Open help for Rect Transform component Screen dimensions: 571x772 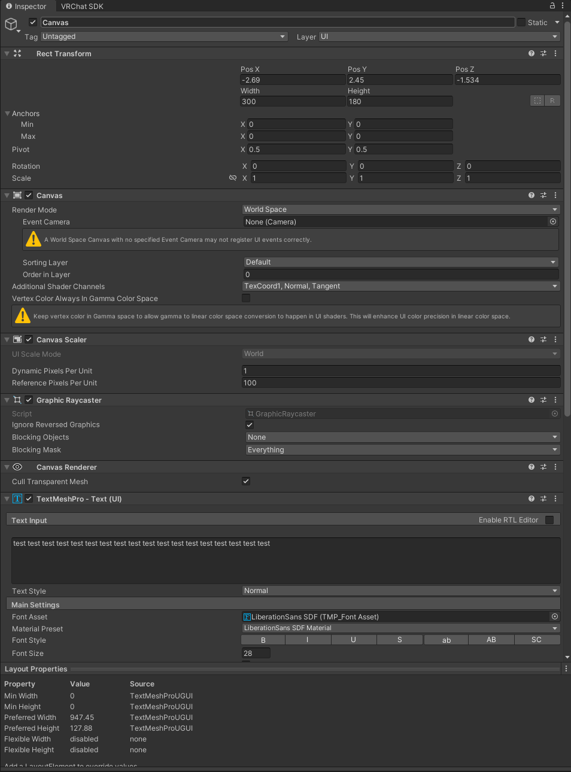531,53
